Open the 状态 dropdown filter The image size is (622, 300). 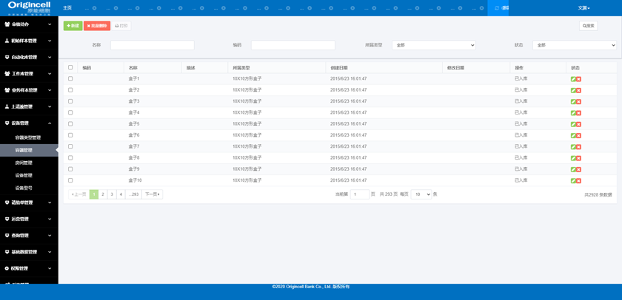574,45
